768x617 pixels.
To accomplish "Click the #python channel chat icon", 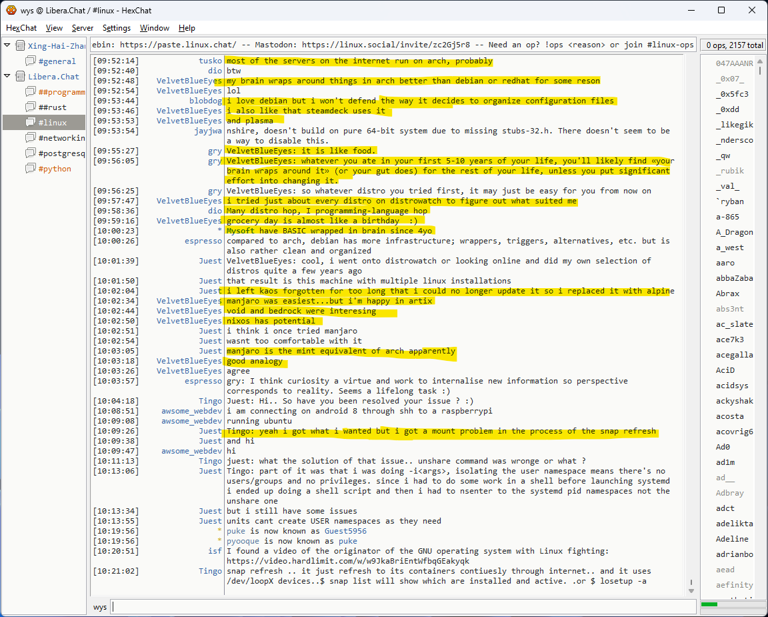I will (30, 169).
